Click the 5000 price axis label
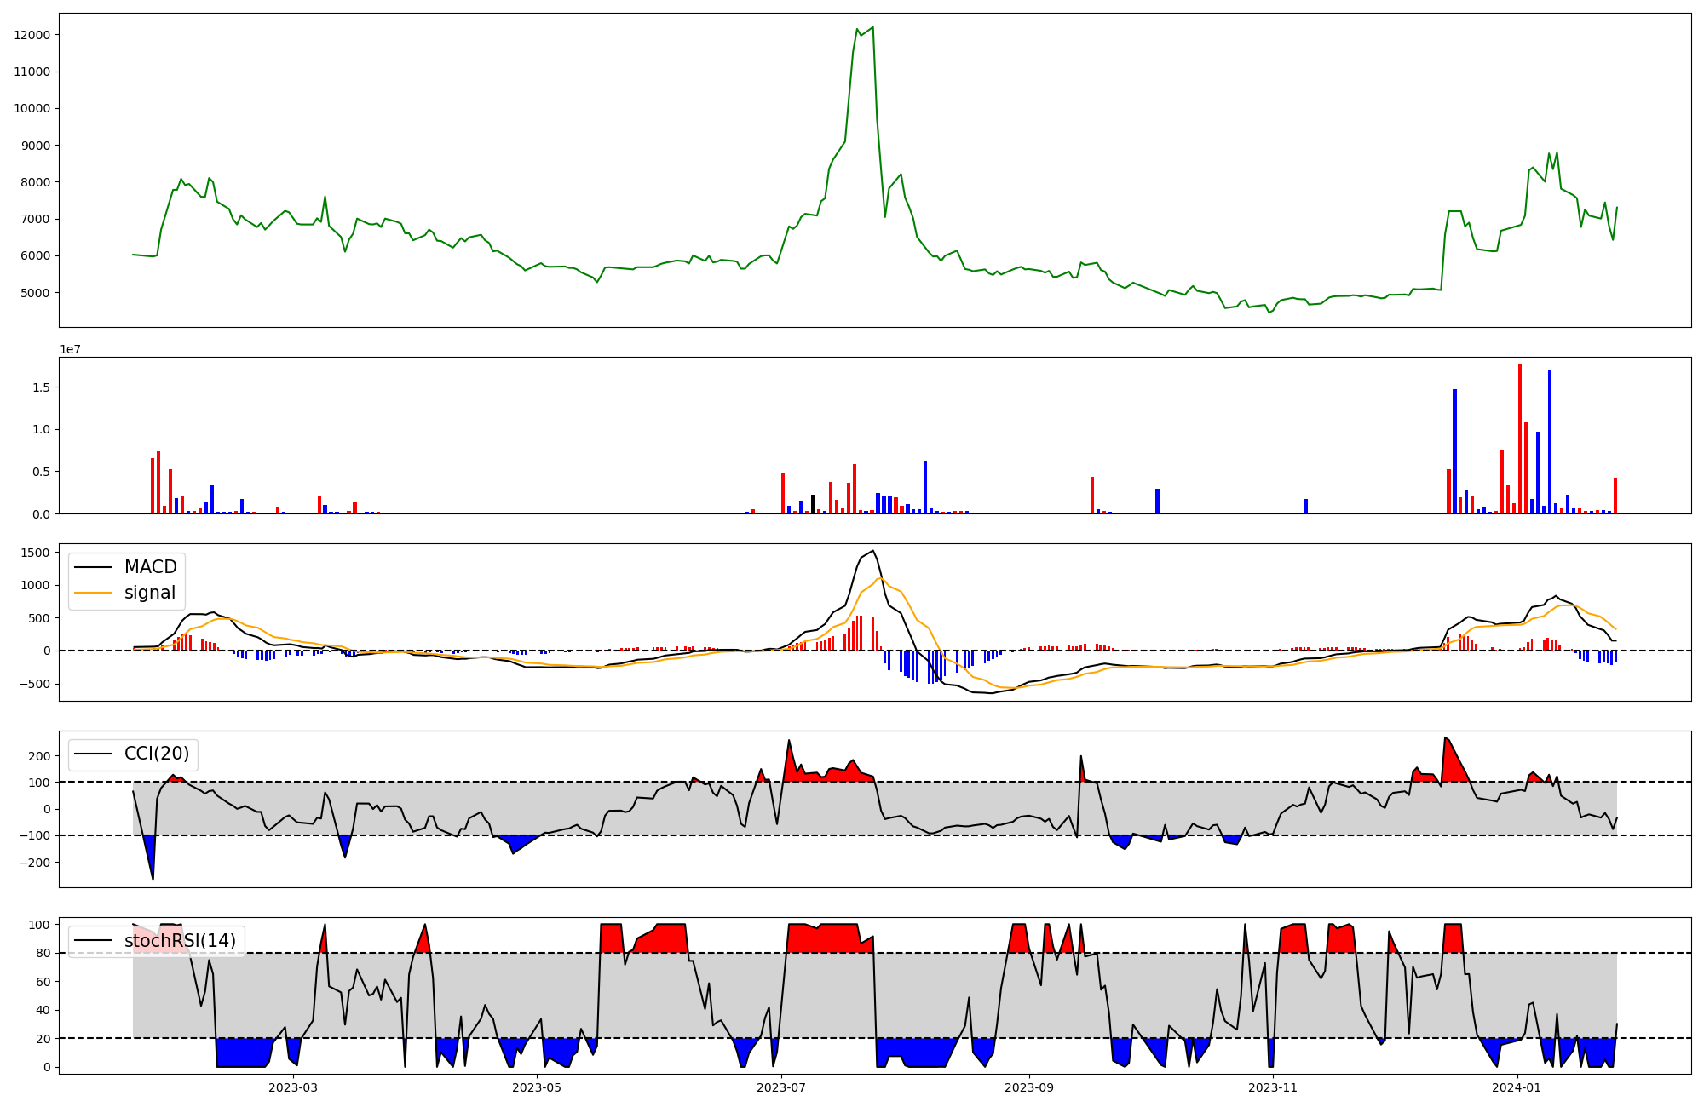 click(x=35, y=293)
